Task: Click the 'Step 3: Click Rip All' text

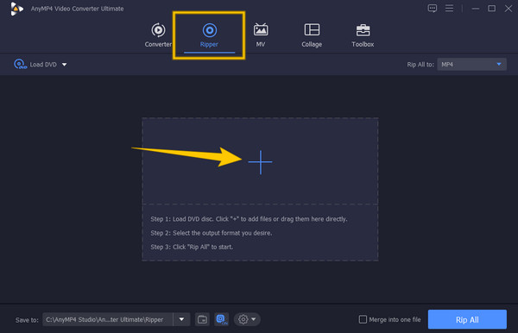Action: point(192,247)
